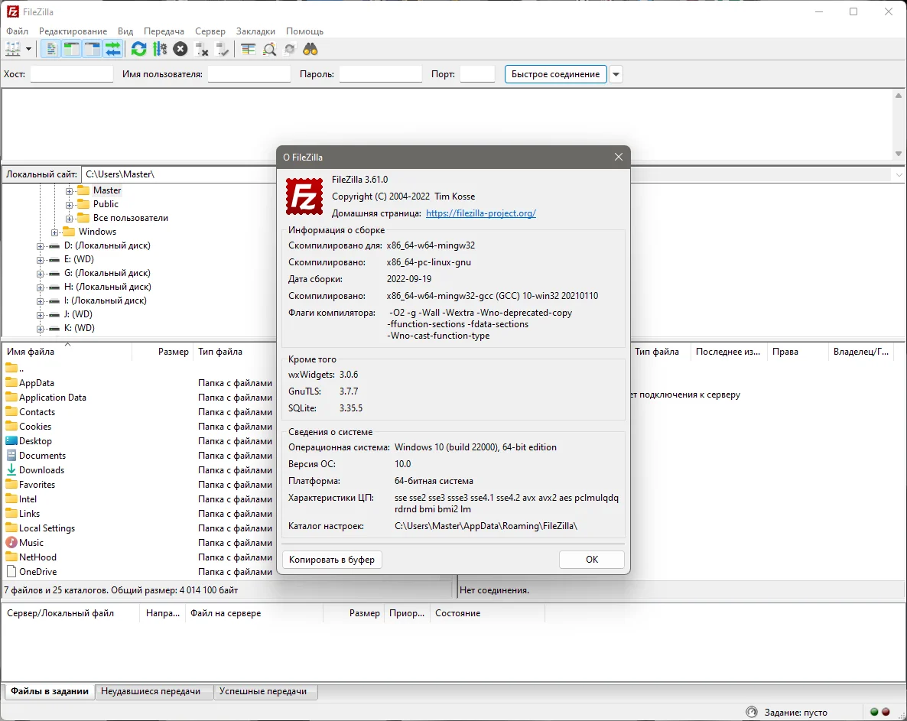Toggle synchronized browsing icon
The width and height of the screenshot is (907, 721).
coord(290,49)
